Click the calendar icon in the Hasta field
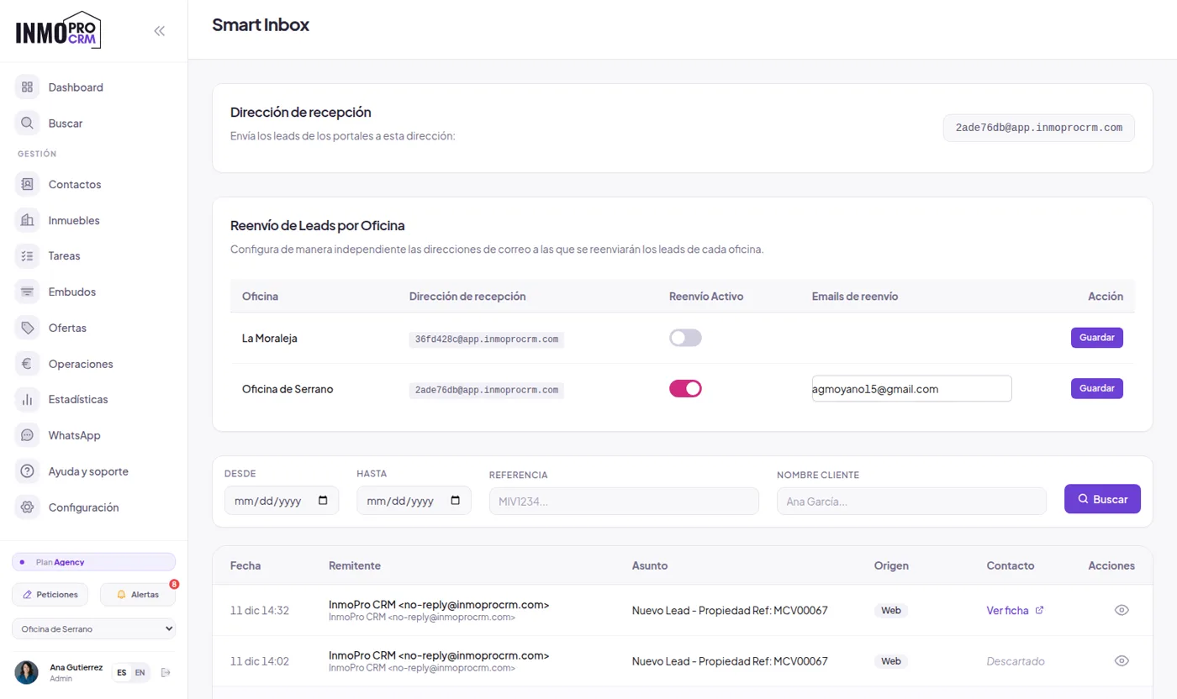1177x699 pixels. [x=456, y=501]
